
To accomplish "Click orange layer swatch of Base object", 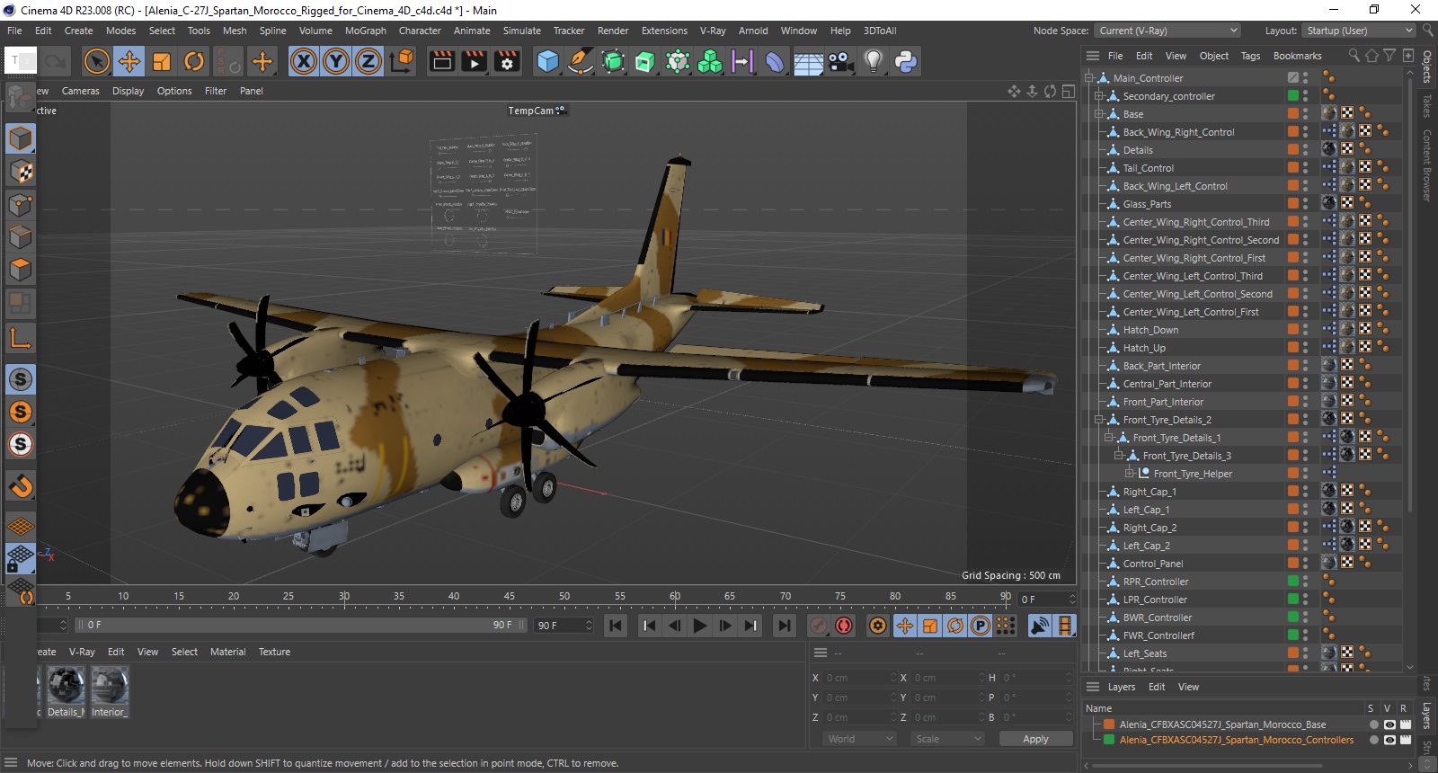I will point(1293,113).
